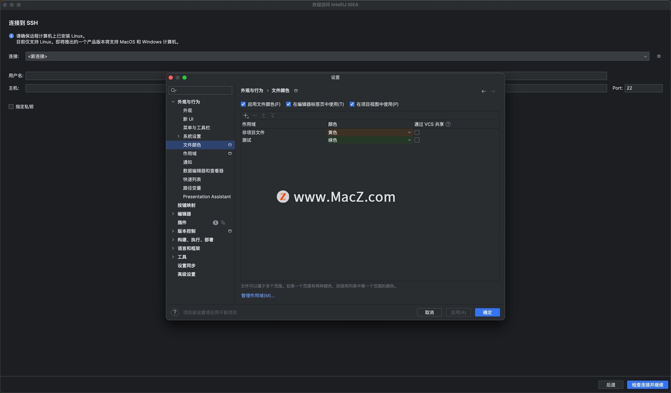The width and height of the screenshot is (671, 393).
Task: Click the Port field showing 22
Action: pyautogui.click(x=643, y=88)
